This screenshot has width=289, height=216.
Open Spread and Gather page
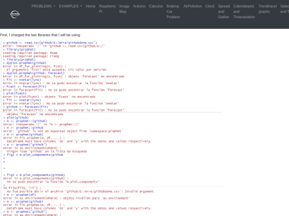[x=224, y=12]
